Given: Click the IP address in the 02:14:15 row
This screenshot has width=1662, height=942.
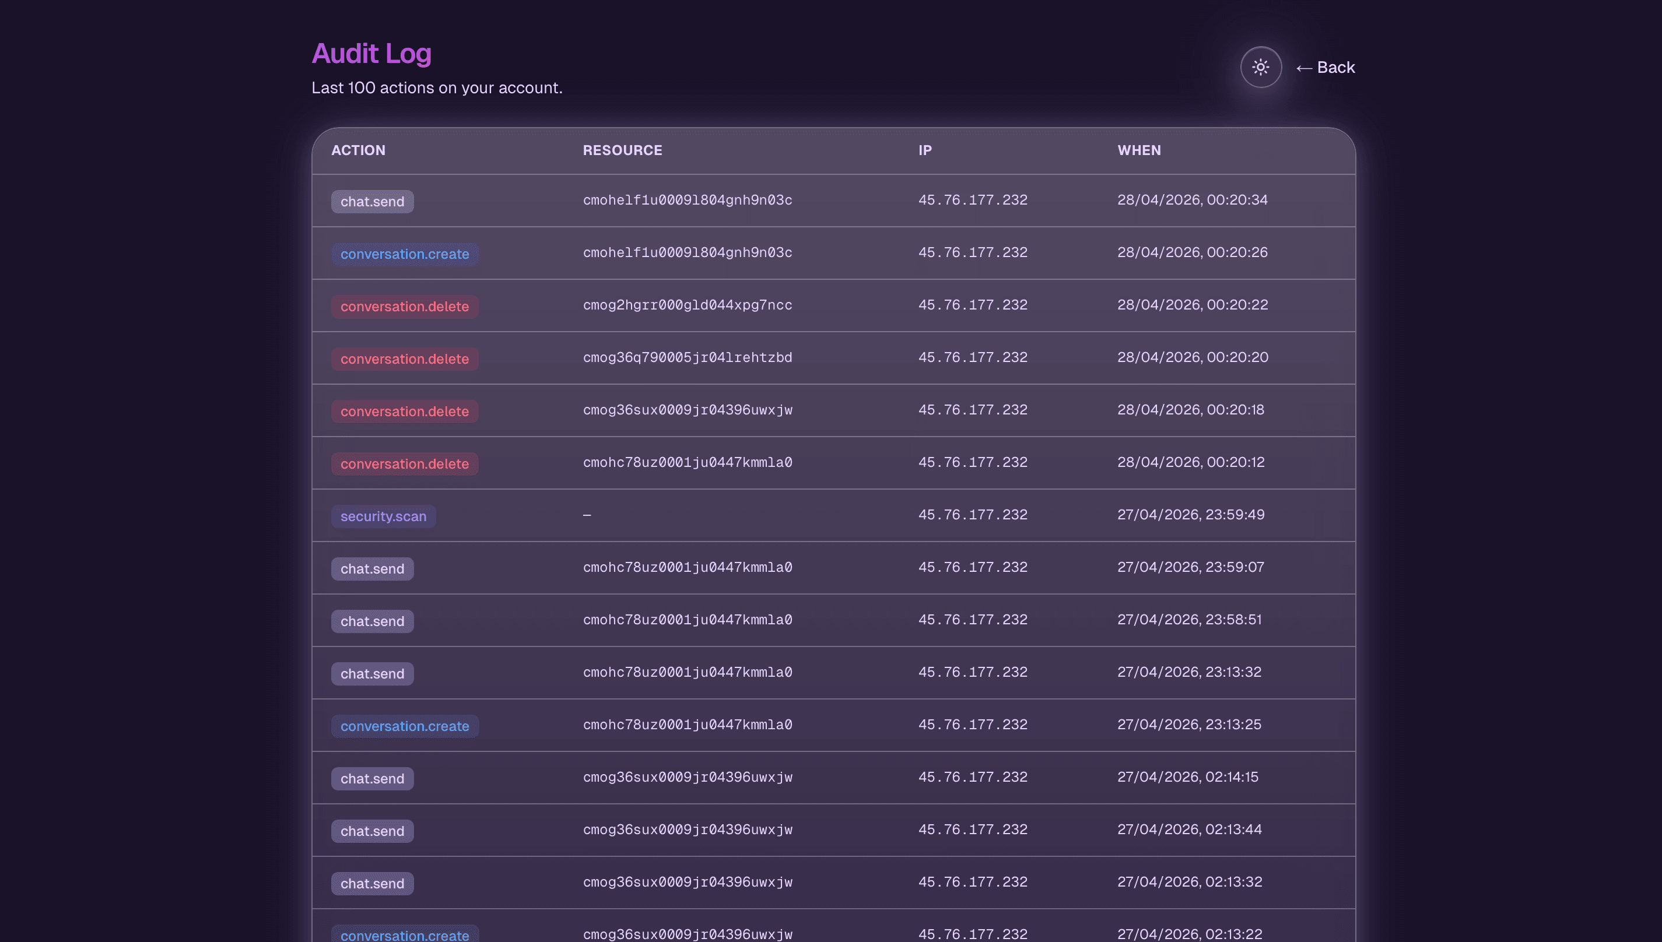Looking at the screenshot, I should tap(972, 776).
